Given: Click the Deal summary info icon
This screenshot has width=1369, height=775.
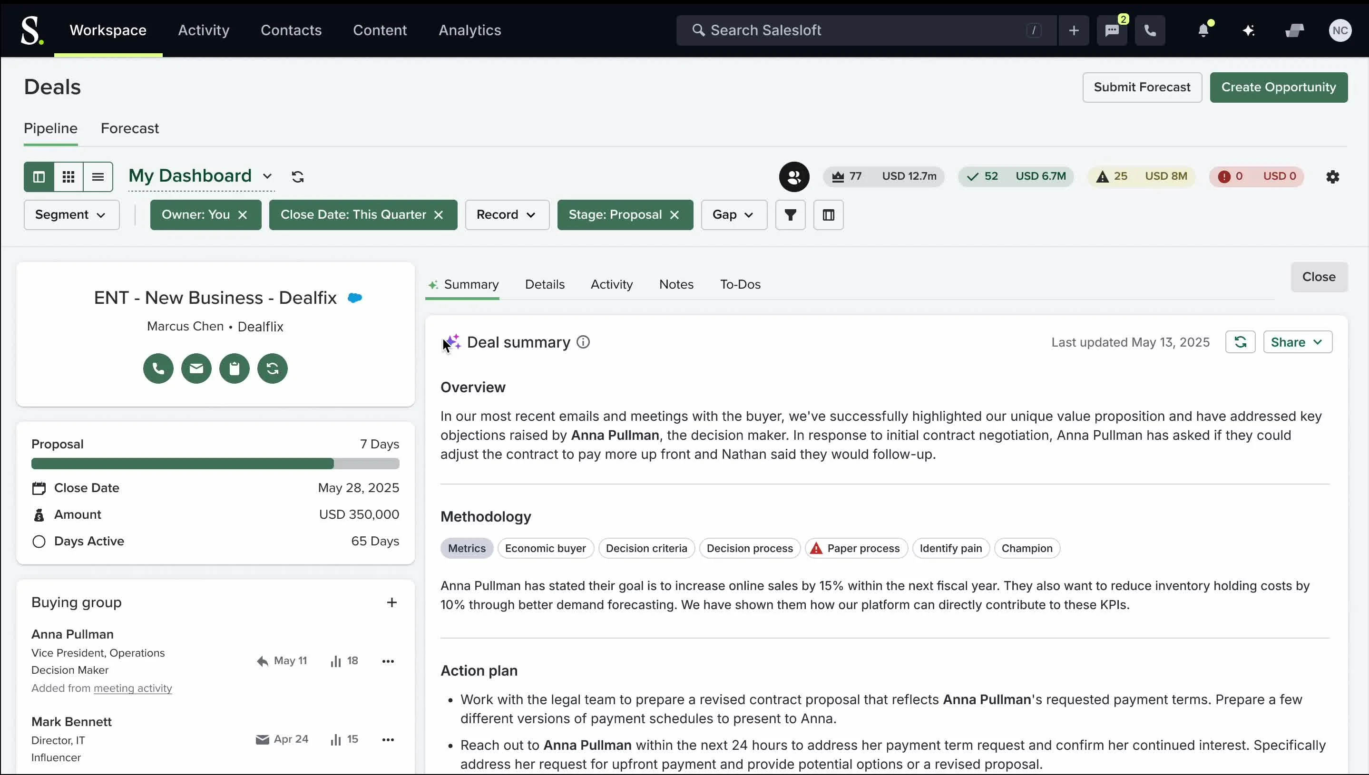Looking at the screenshot, I should 583,342.
